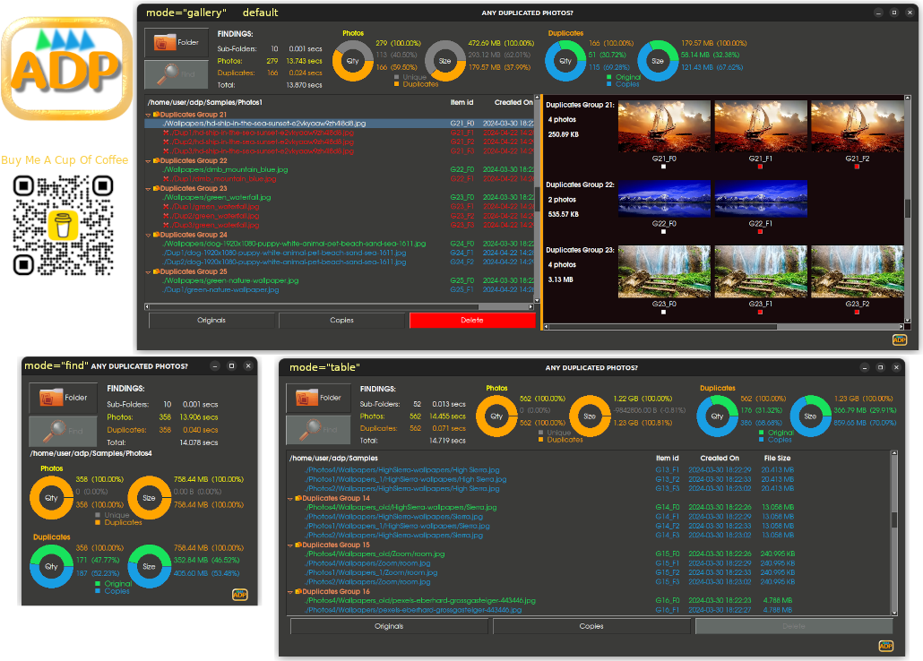This screenshot has width=923, height=661.
Task: Collapse Duplicates Group 25 in gallery tree
Action: pos(149,272)
